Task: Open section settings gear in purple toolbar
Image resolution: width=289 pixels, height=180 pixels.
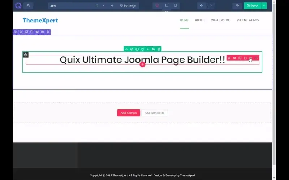Action: [x=21, y=32]
